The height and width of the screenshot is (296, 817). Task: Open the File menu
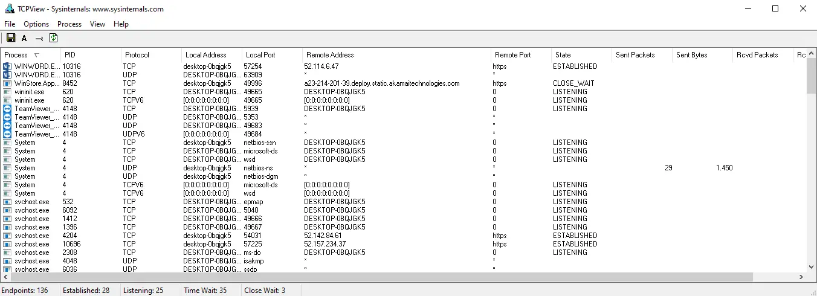(x=10, y=24)
